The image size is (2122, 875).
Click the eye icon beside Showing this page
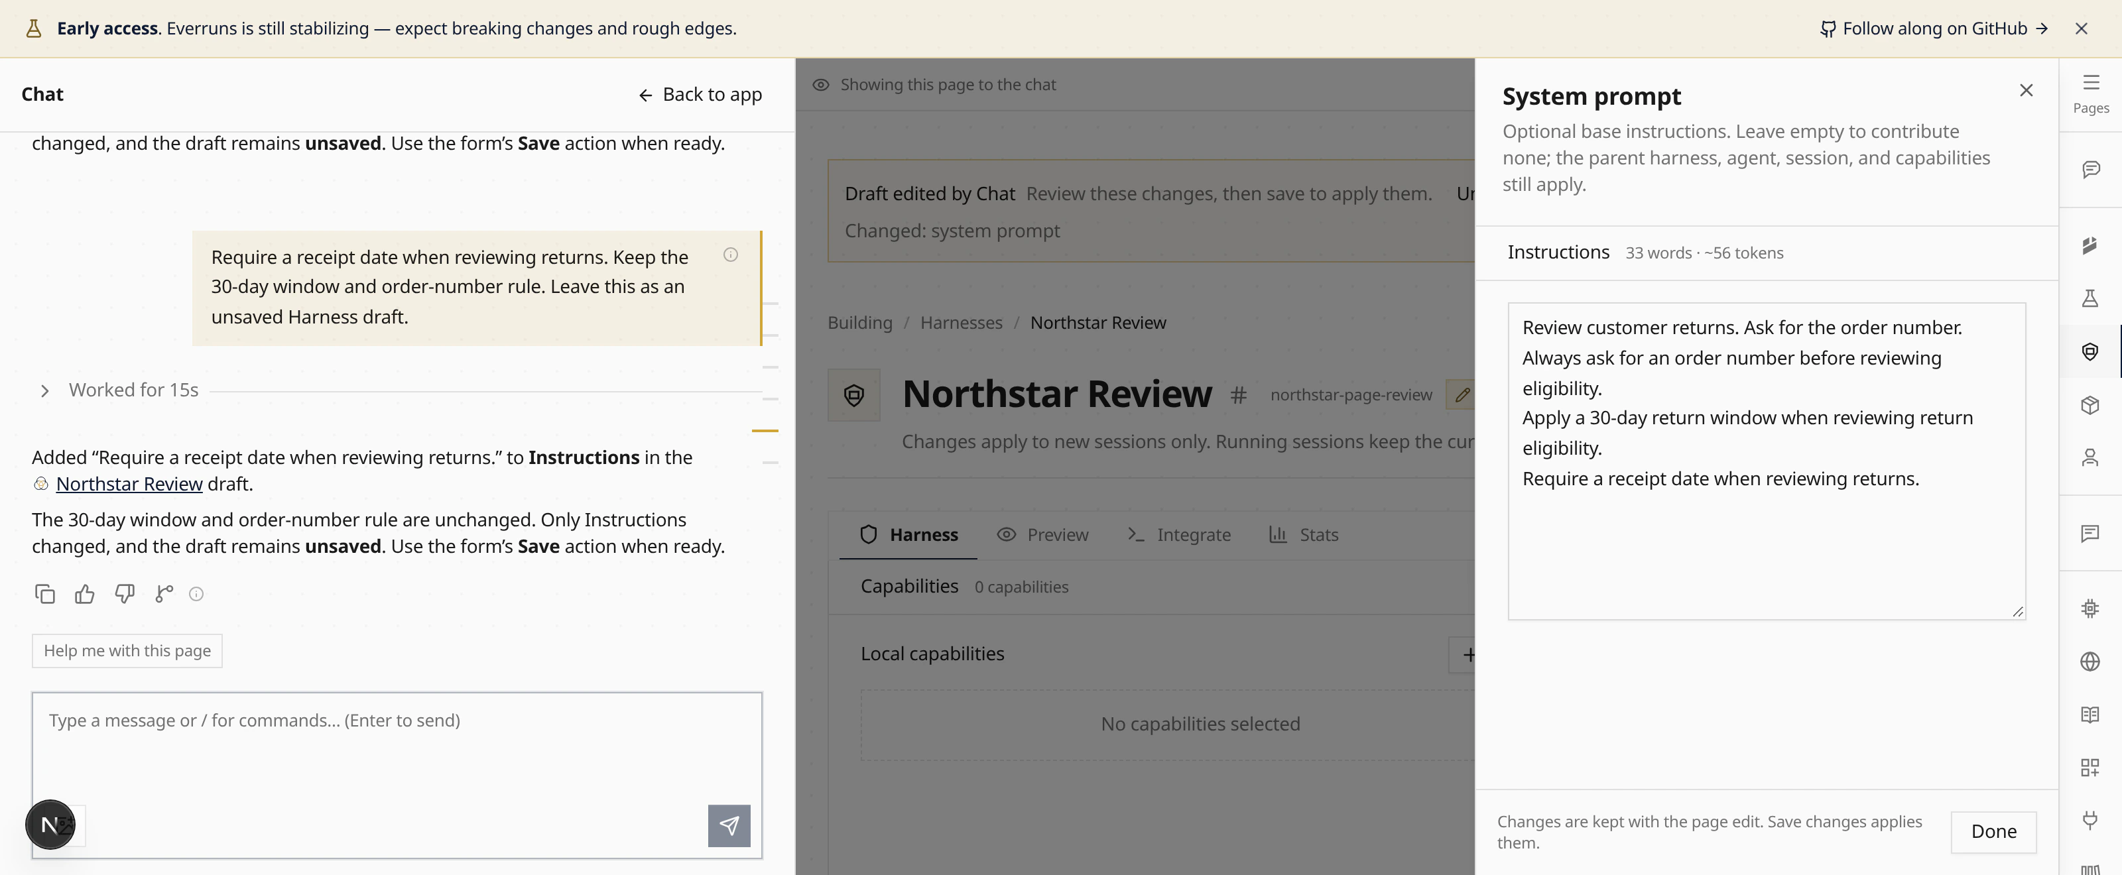click(x=820, y=85)
